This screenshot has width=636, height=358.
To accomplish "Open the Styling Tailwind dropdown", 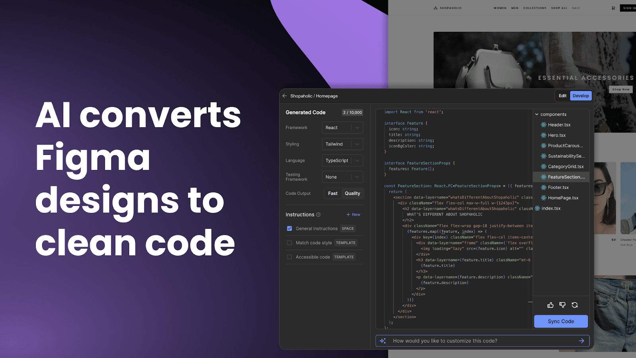I will (342, 144).
